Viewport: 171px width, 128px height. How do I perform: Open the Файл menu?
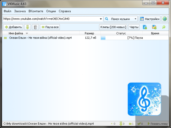pos(7,11)
